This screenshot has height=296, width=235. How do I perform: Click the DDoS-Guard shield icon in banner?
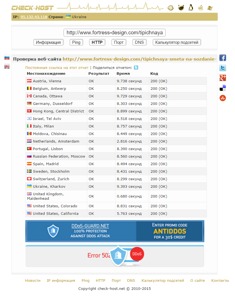(53, 231)
